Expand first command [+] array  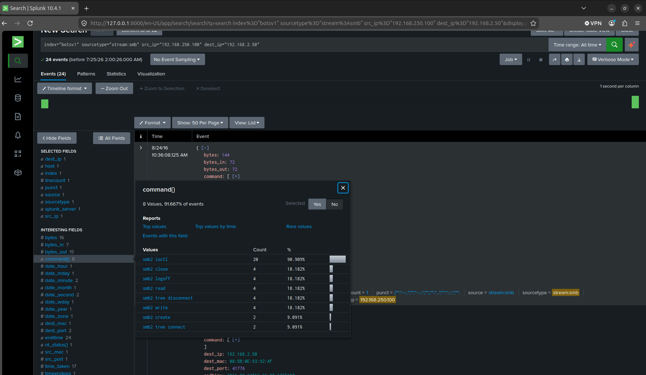tap(236, 176)
